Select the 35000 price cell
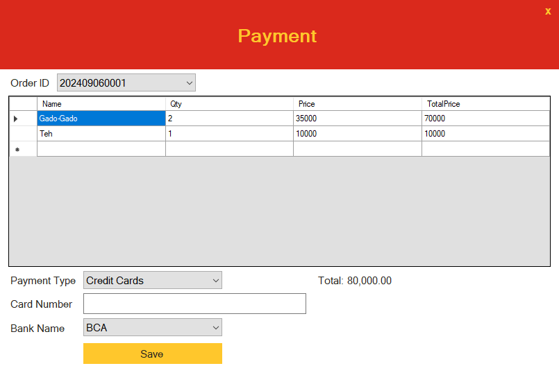 coord(358,119)
